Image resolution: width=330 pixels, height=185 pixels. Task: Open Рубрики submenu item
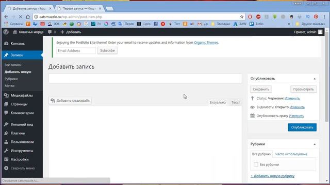click(11, 79)
